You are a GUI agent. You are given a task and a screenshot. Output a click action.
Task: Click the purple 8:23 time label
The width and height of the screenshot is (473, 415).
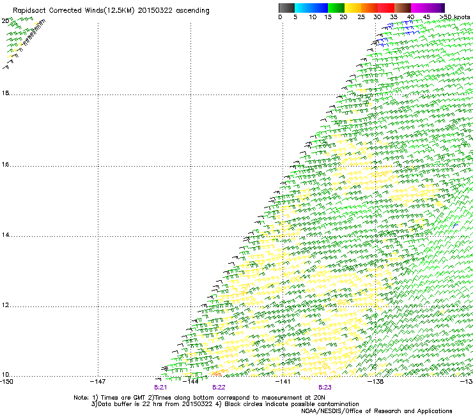pyautogui.click(x=325, y=388)
